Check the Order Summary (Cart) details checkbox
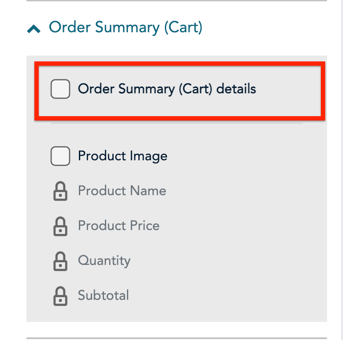 click(x=60, y=89)
